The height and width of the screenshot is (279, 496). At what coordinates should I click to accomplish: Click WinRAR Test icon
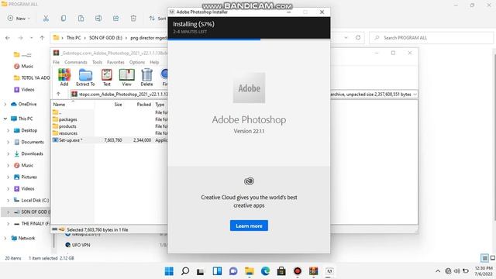coord(107,77)
